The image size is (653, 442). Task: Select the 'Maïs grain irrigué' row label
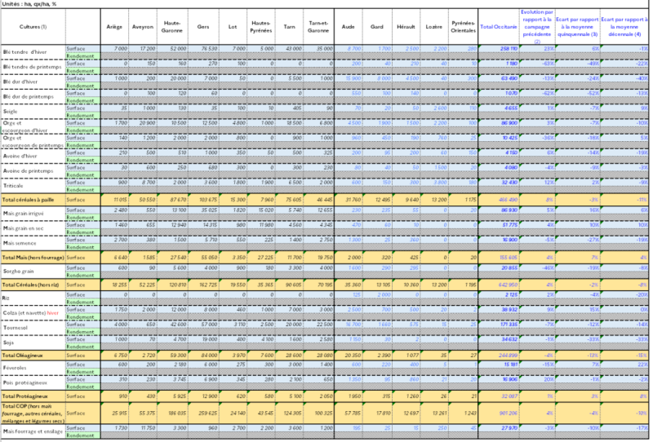tap(24, 214)
